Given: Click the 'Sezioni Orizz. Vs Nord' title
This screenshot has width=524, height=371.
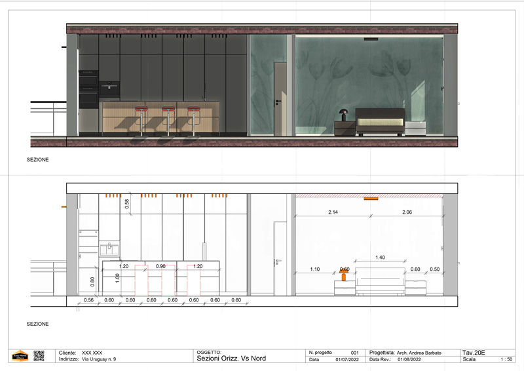Looking at the screenshot, I should click(x=231, y=359).
